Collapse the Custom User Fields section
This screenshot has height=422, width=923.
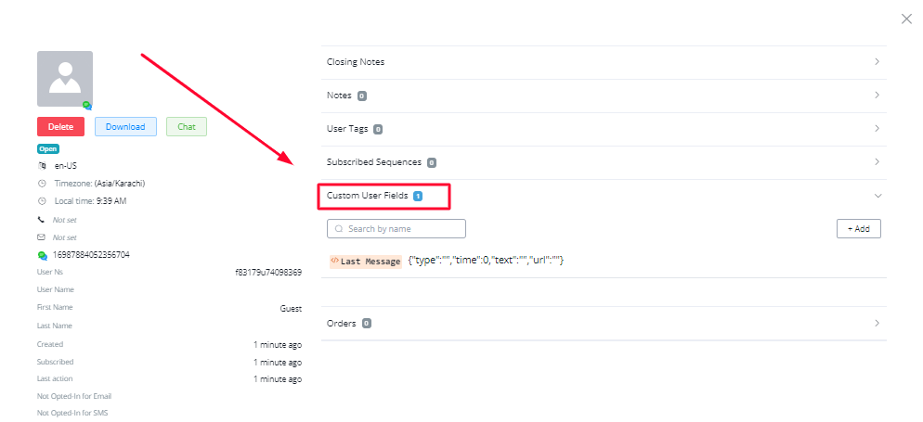click(877, 196)
